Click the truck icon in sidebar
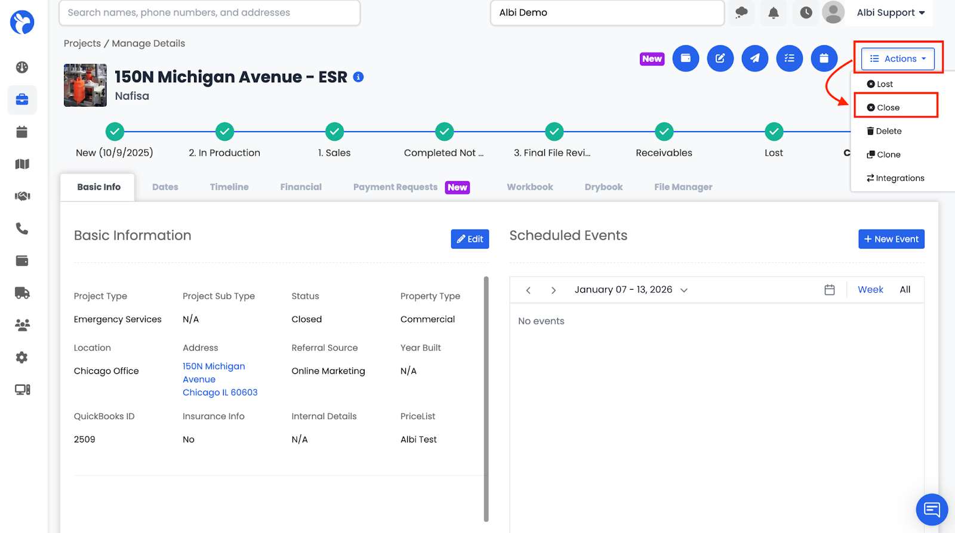 [22, 293]
